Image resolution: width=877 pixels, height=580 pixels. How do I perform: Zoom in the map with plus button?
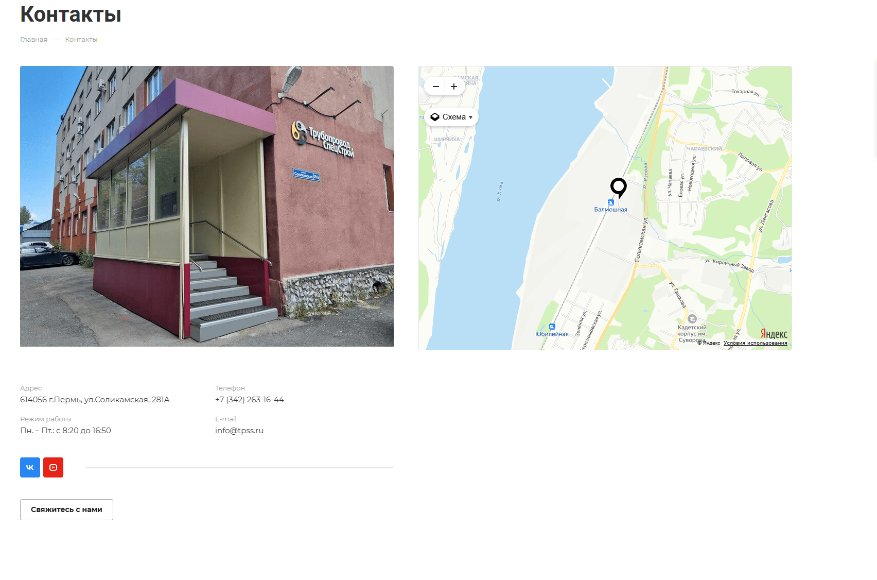click(454, 87)
